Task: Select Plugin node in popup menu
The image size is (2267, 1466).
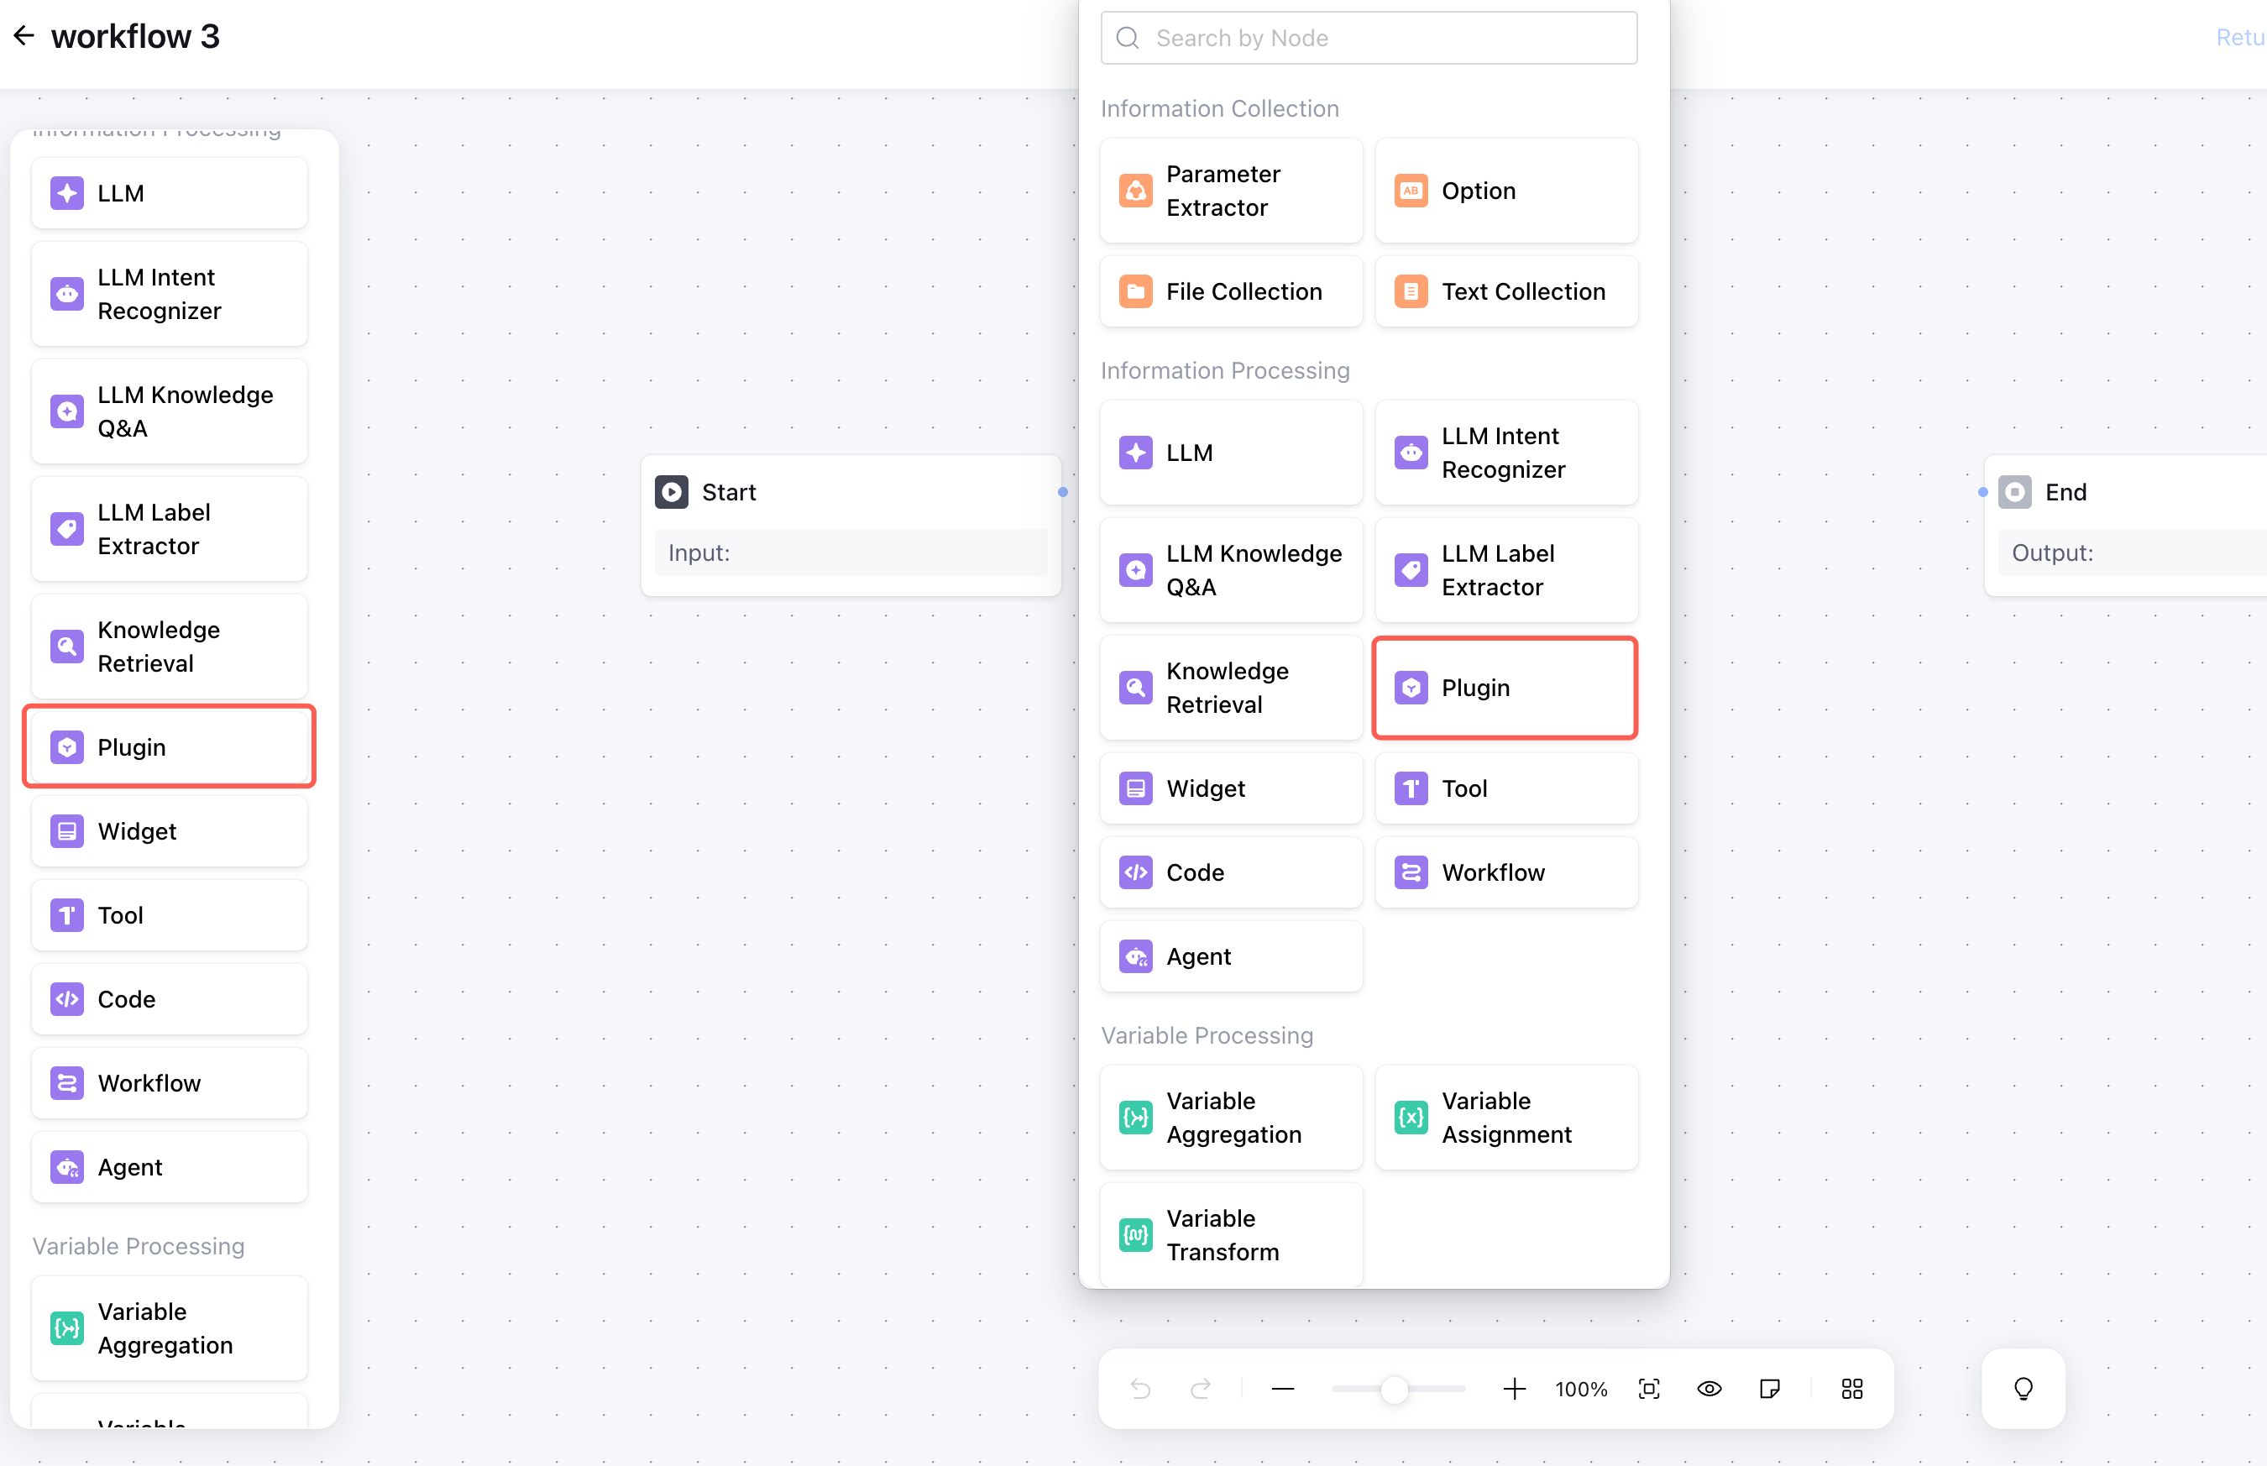Action: click(1505, 688)
